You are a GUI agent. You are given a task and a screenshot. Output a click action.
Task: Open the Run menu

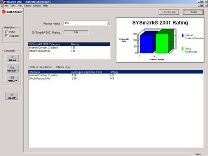click(20, 6)
